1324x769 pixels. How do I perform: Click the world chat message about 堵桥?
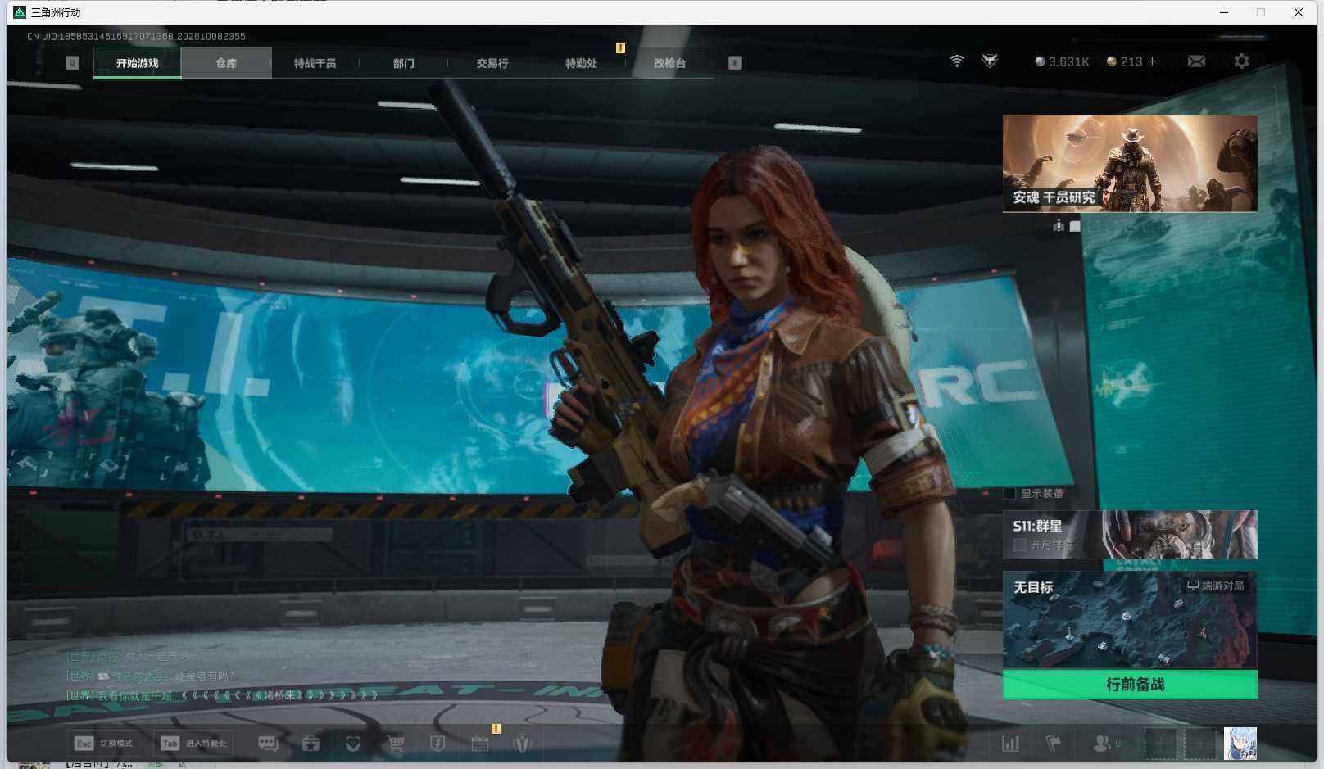pos(222,695)
